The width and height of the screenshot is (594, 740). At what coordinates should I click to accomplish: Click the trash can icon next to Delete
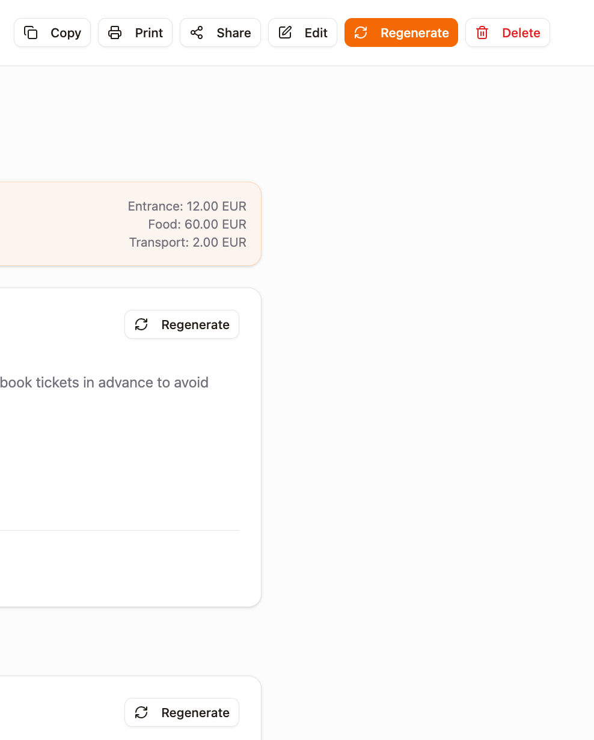482,32
